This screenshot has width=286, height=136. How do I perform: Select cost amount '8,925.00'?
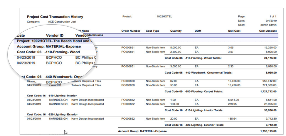271,52
